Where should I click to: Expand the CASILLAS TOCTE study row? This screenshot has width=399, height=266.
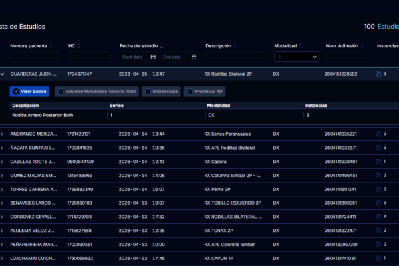pos(3,162)
